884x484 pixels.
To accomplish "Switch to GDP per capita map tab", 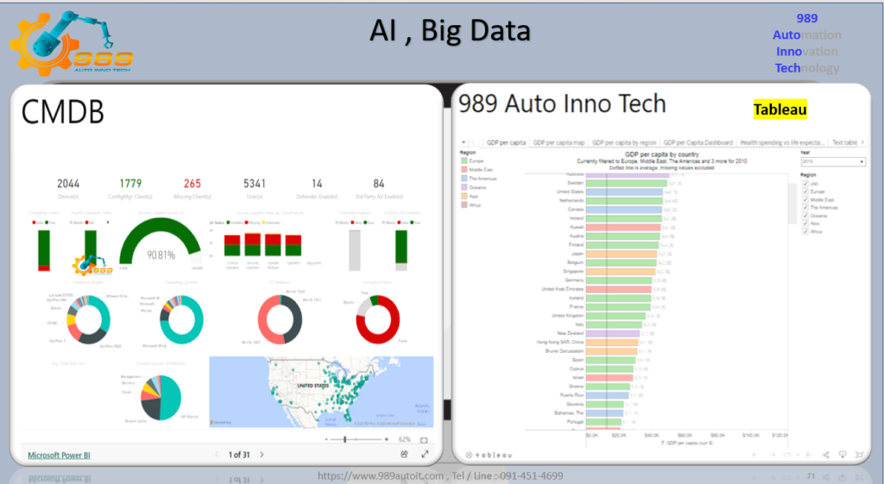I will pos(559,142).
